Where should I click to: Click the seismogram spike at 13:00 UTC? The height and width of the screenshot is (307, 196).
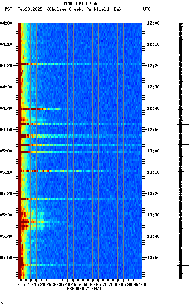(x=183, y=152)
